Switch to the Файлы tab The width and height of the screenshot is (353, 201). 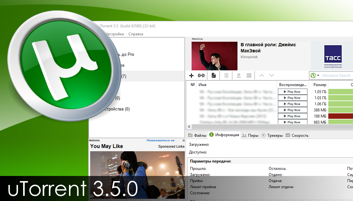pyautogui.click(x=197, y=135)
